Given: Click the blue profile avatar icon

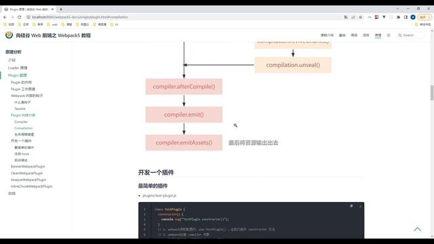Looking at the screenshot, I should point(413,17).
